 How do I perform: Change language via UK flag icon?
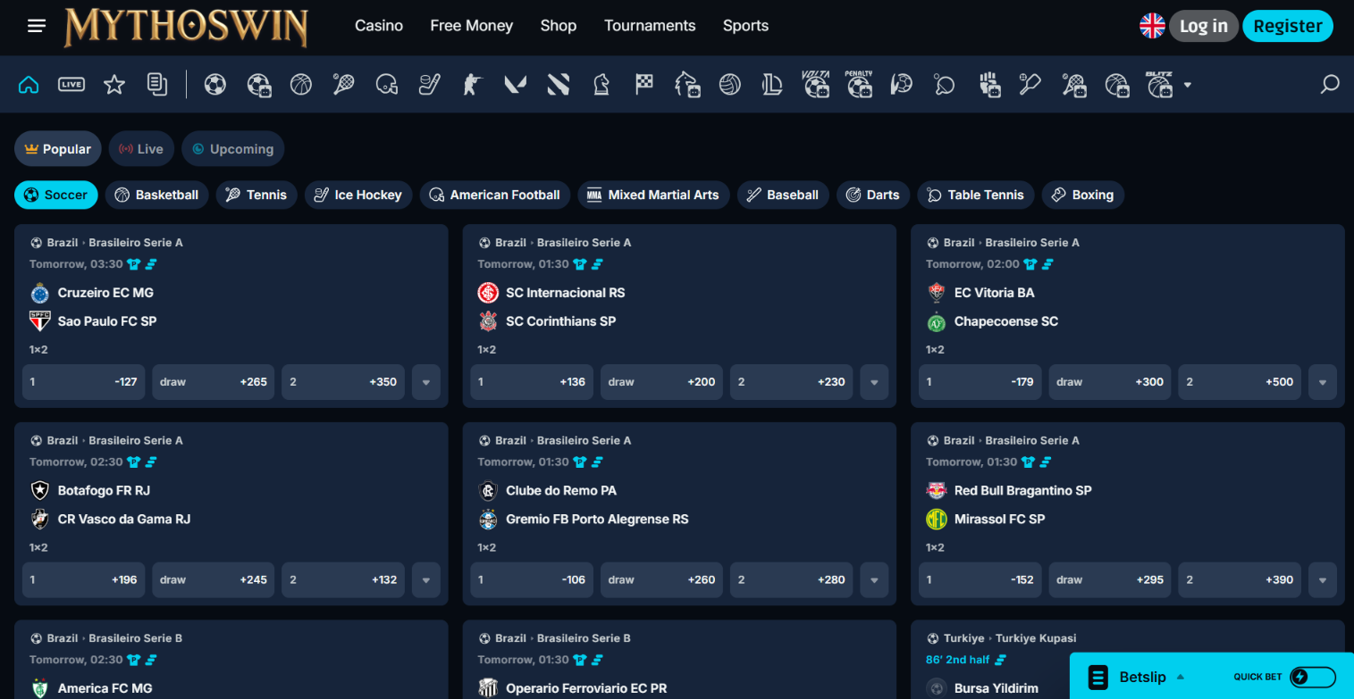(x=1152, y=26)
